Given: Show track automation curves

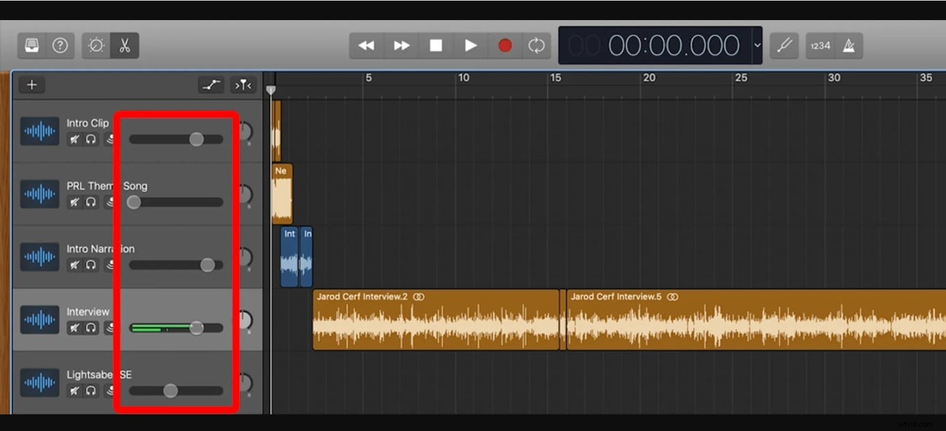Looking at the screenshot, I should pos(211,85).
